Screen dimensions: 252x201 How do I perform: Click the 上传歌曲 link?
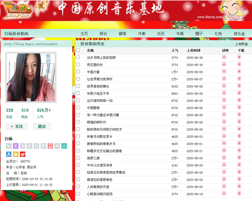tap(241, 44)
